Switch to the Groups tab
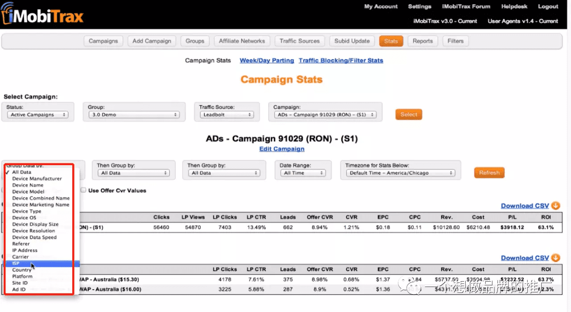The width and height of the screenshot is (571, 312). tap(195, 41)
